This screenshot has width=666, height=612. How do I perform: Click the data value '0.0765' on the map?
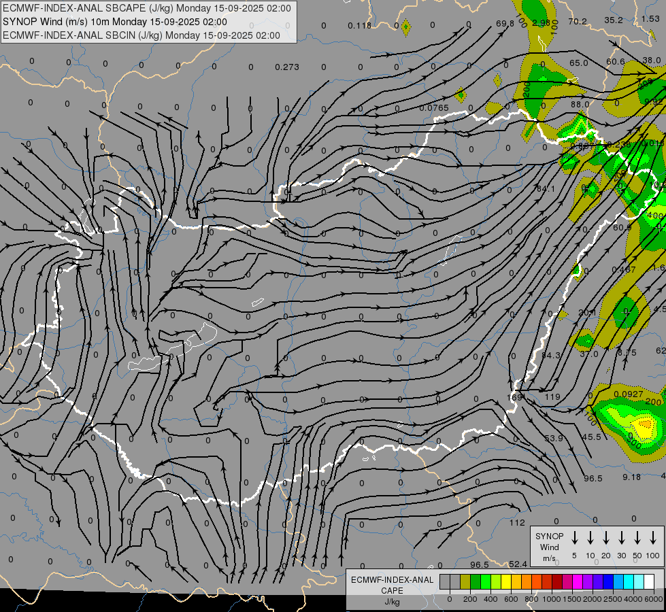[x=433, y=108]
